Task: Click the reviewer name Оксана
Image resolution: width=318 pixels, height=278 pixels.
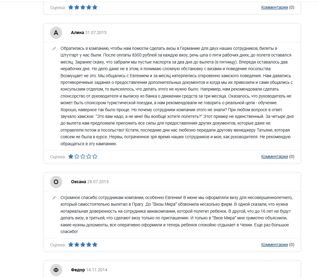Action: 79,182
